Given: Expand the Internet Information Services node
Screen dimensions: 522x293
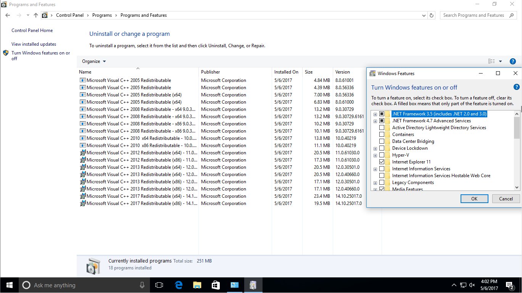Looking at the screenshot, I should [x=375, y=169].
